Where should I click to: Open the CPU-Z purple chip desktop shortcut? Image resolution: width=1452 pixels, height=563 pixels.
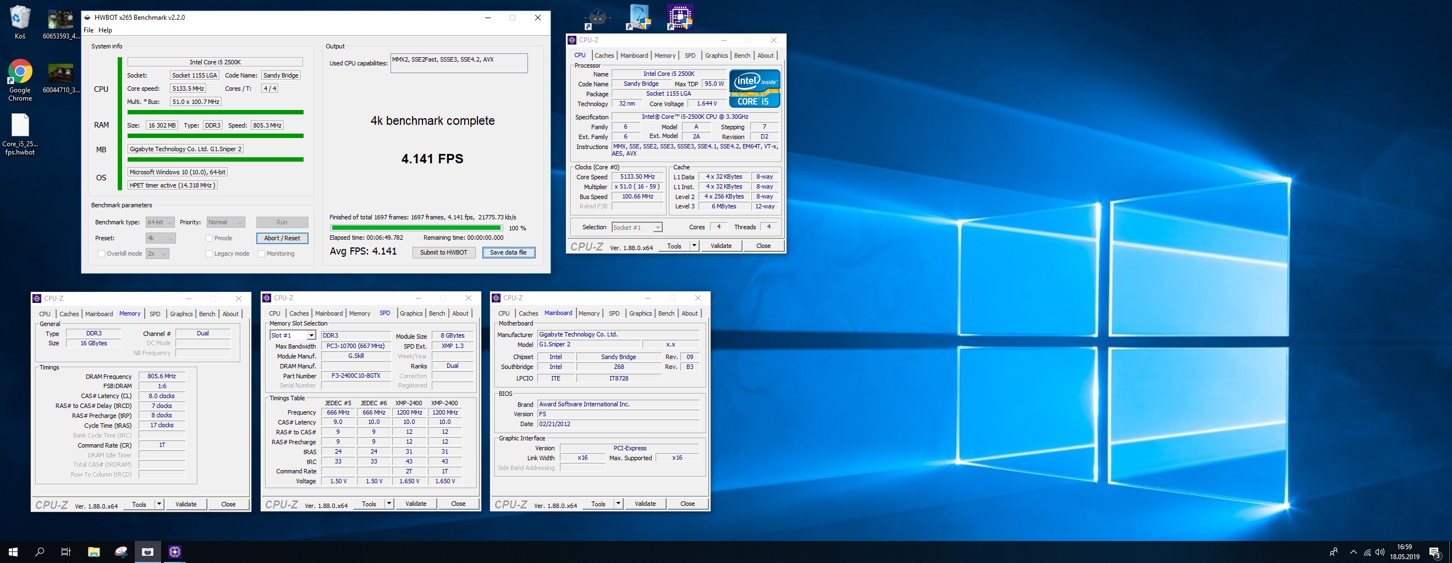coord(680,17)
